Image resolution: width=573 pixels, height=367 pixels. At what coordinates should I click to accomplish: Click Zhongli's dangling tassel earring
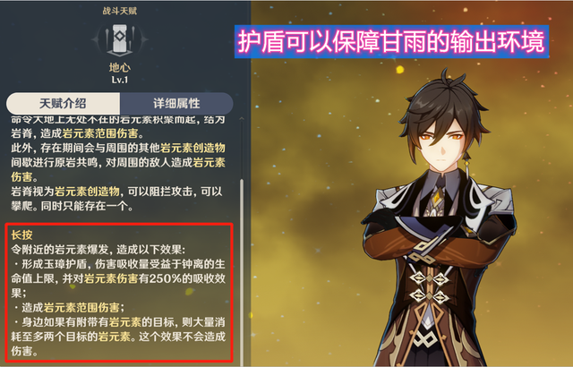tap(467, 168)
